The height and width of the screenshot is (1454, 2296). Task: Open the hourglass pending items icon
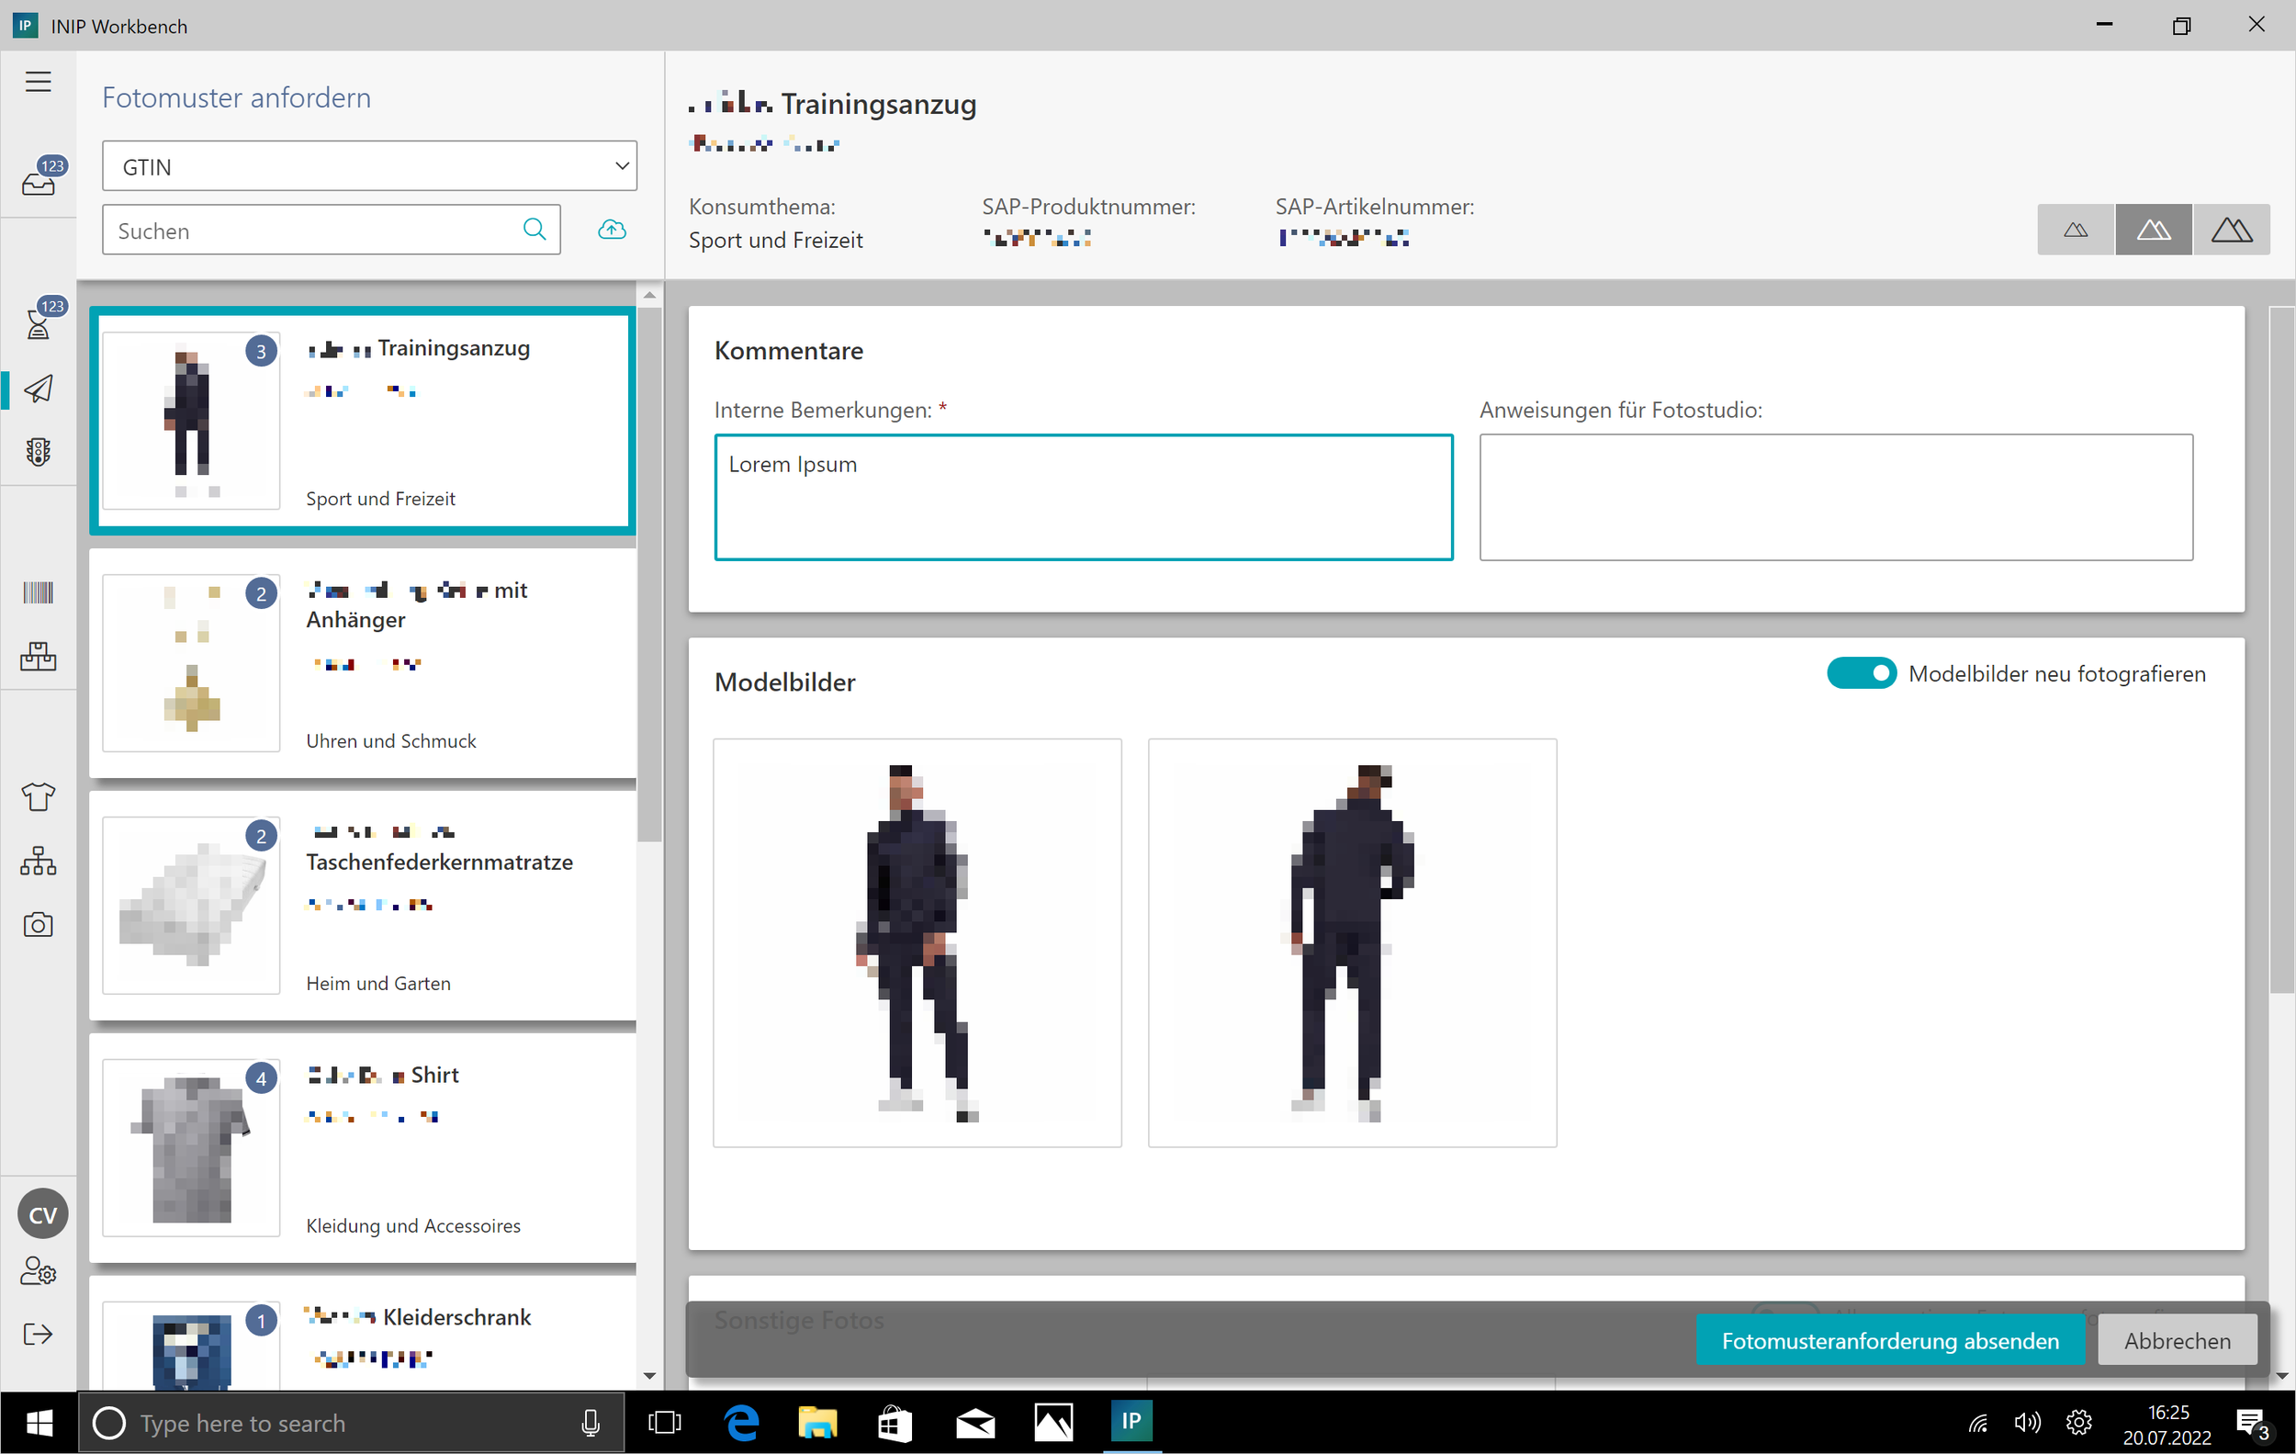coord(39,322)
